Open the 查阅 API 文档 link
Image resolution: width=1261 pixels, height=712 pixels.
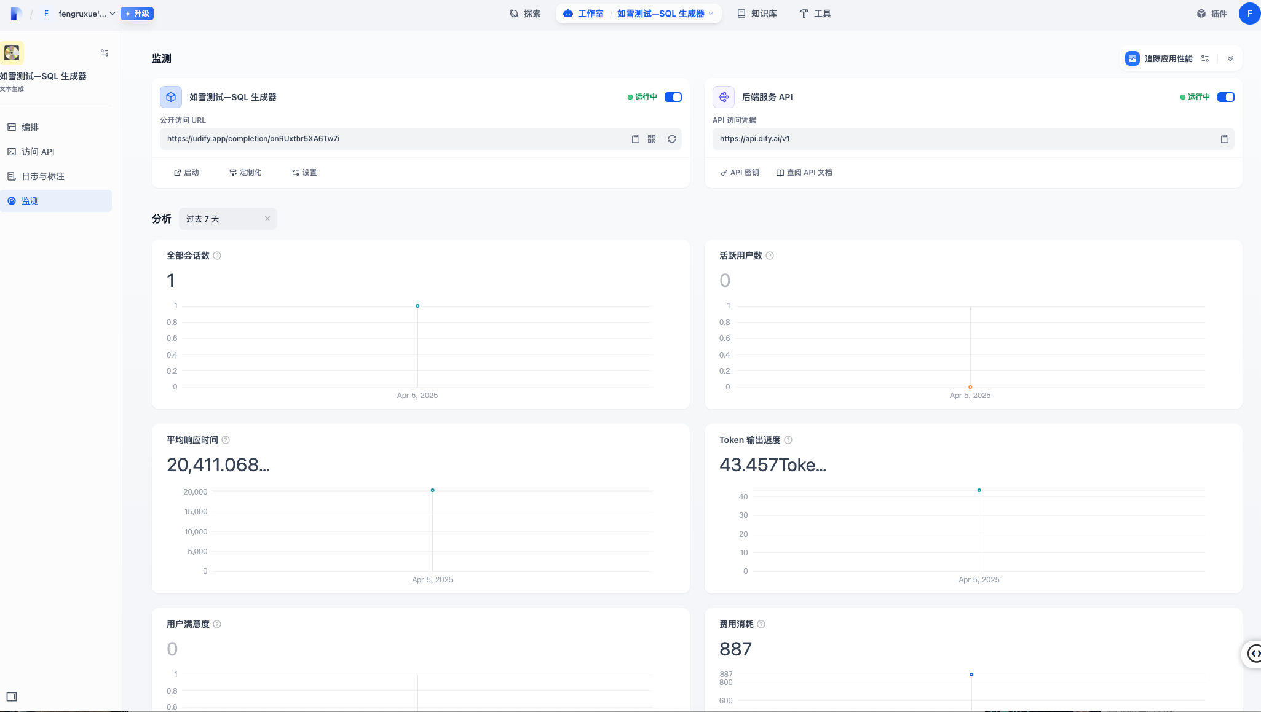[804, 173]
